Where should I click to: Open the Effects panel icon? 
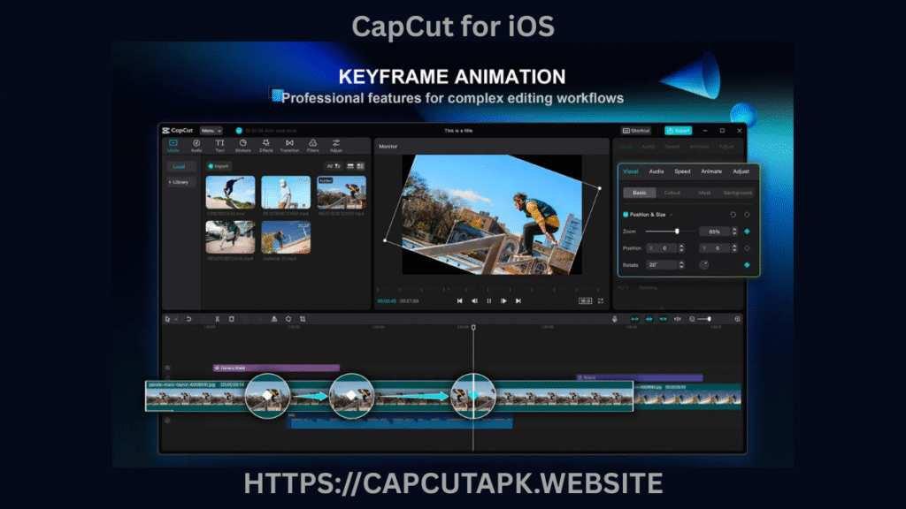pos(265,142)
